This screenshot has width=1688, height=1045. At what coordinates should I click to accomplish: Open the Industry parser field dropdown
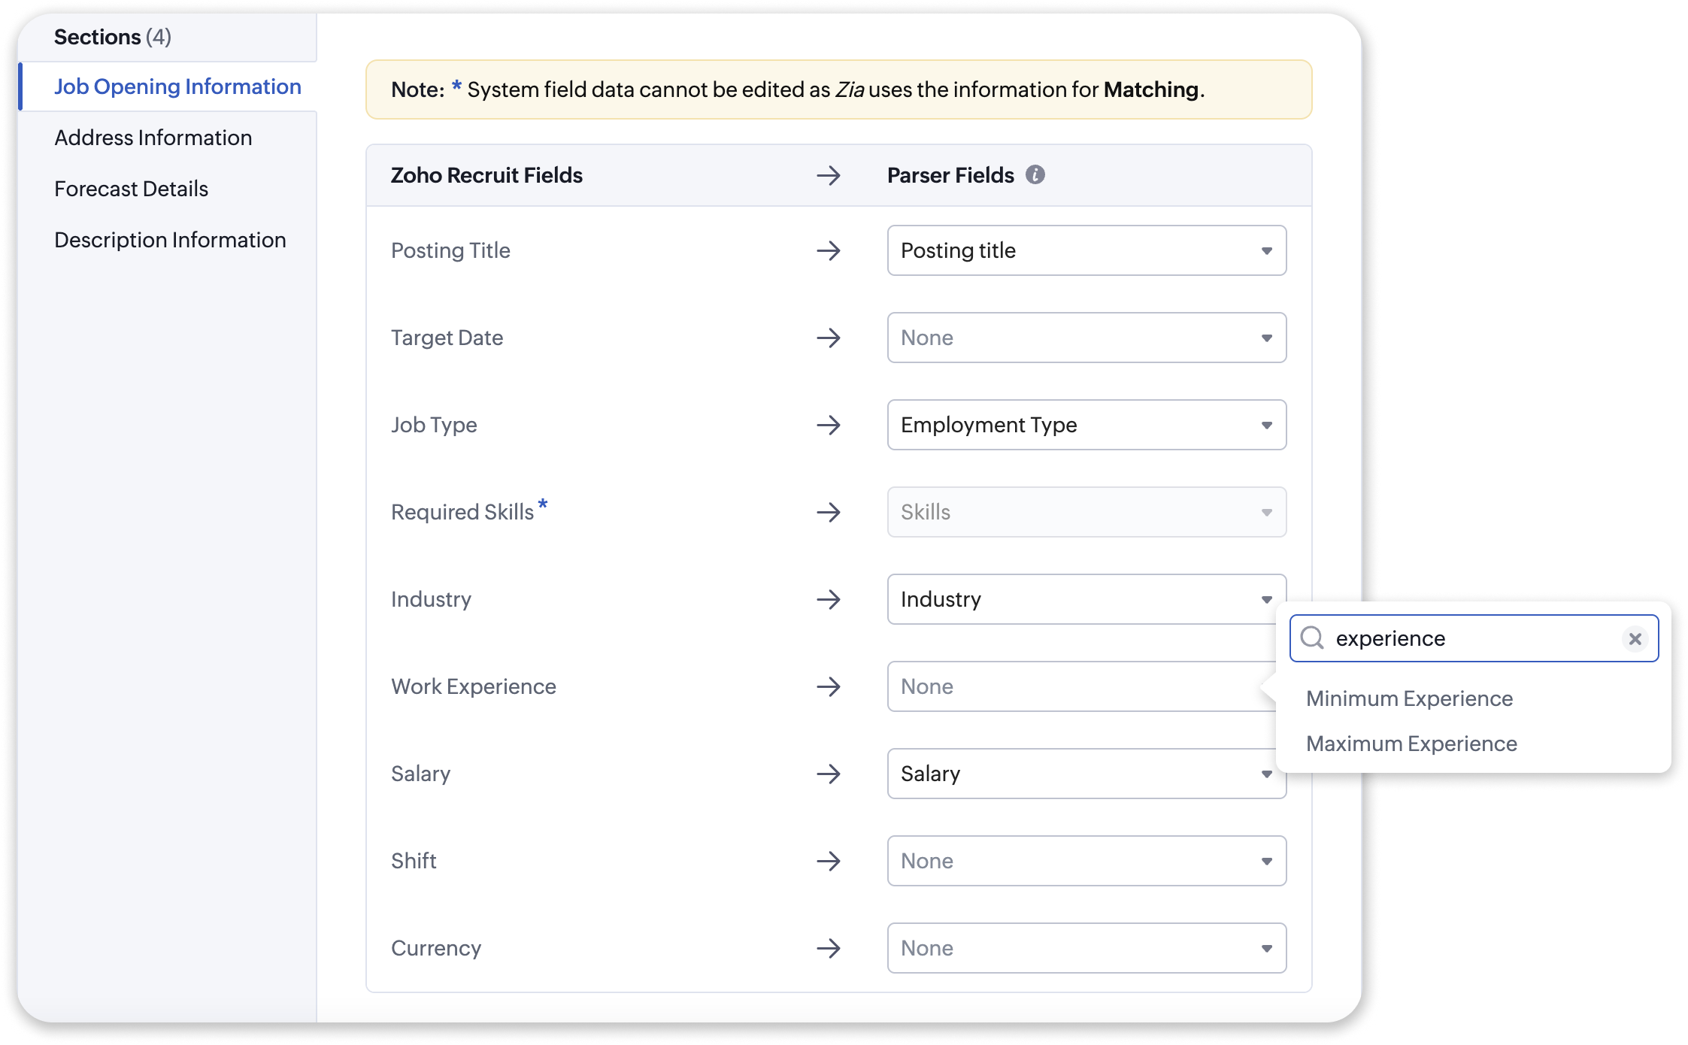[x=1086, y=599]
